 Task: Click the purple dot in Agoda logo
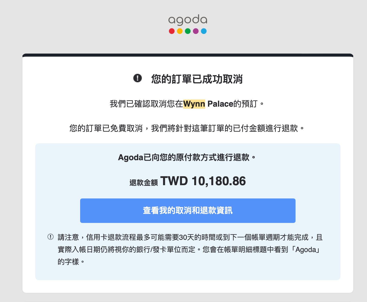point(196,31)
